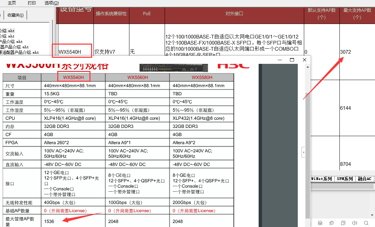The height and width of the screenshot is (227, 375).
Task: Select the 源适配器产品介绍.mht file
Action: point(19,52)
